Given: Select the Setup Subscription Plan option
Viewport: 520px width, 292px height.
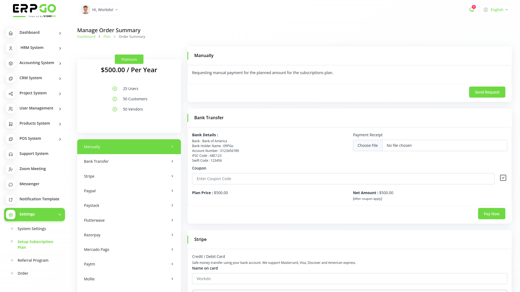Looking at the screenshot, I should pos(35,244).
